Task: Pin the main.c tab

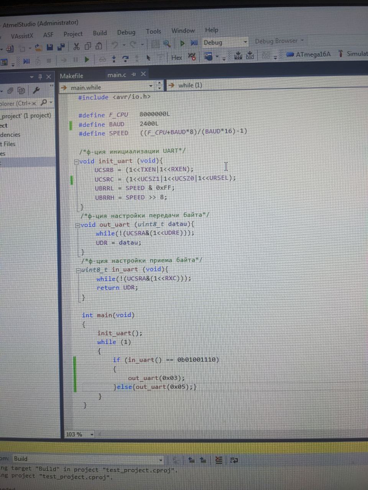Action: [133, 74]
